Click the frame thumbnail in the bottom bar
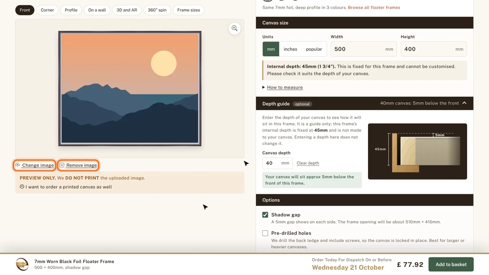489x275 pixels. 22,264
